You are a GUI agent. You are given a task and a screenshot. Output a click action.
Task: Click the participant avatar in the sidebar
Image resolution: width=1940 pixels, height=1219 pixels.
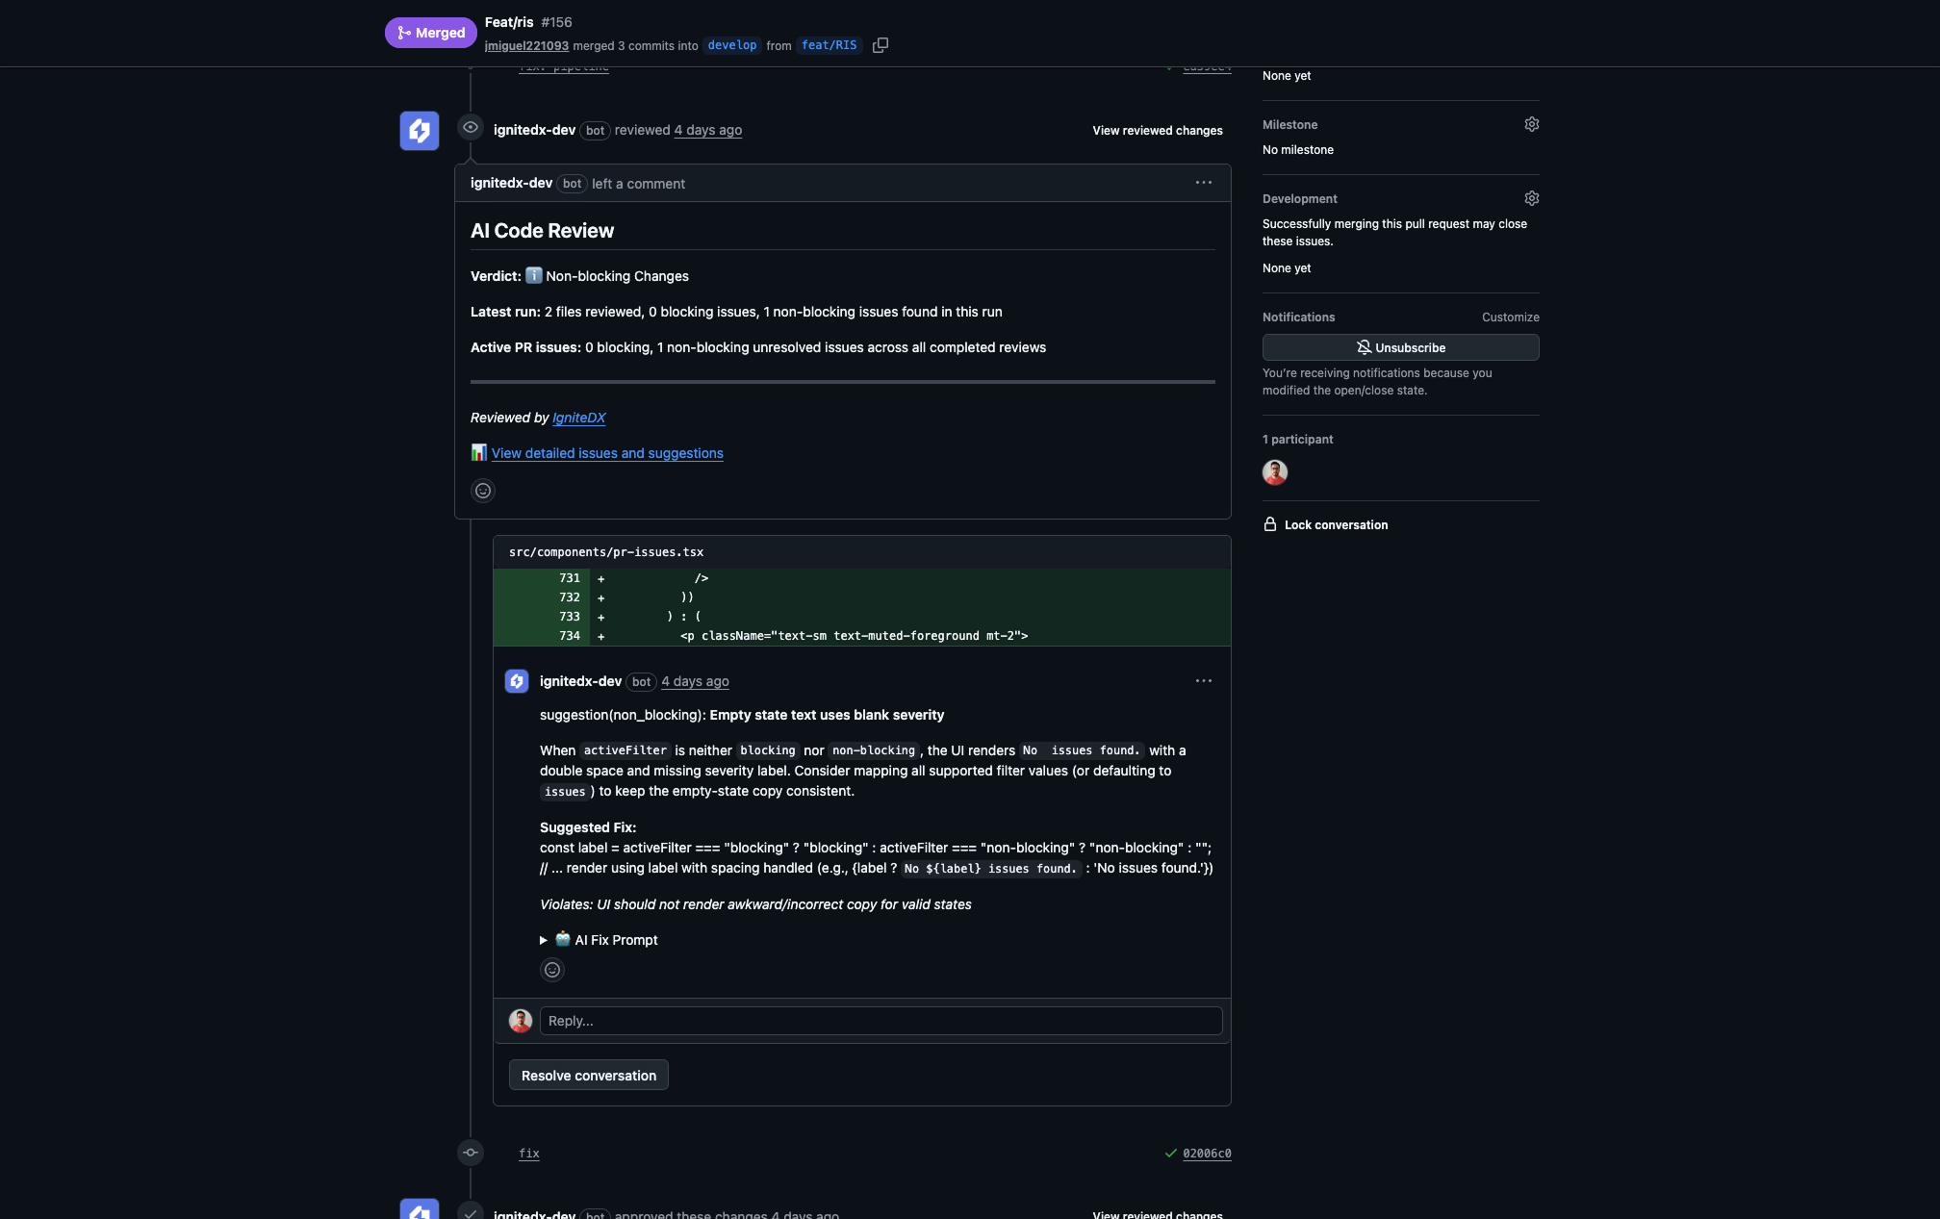click(1275, 472)
